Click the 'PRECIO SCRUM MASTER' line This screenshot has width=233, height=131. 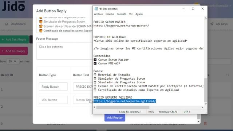(110, 22)
